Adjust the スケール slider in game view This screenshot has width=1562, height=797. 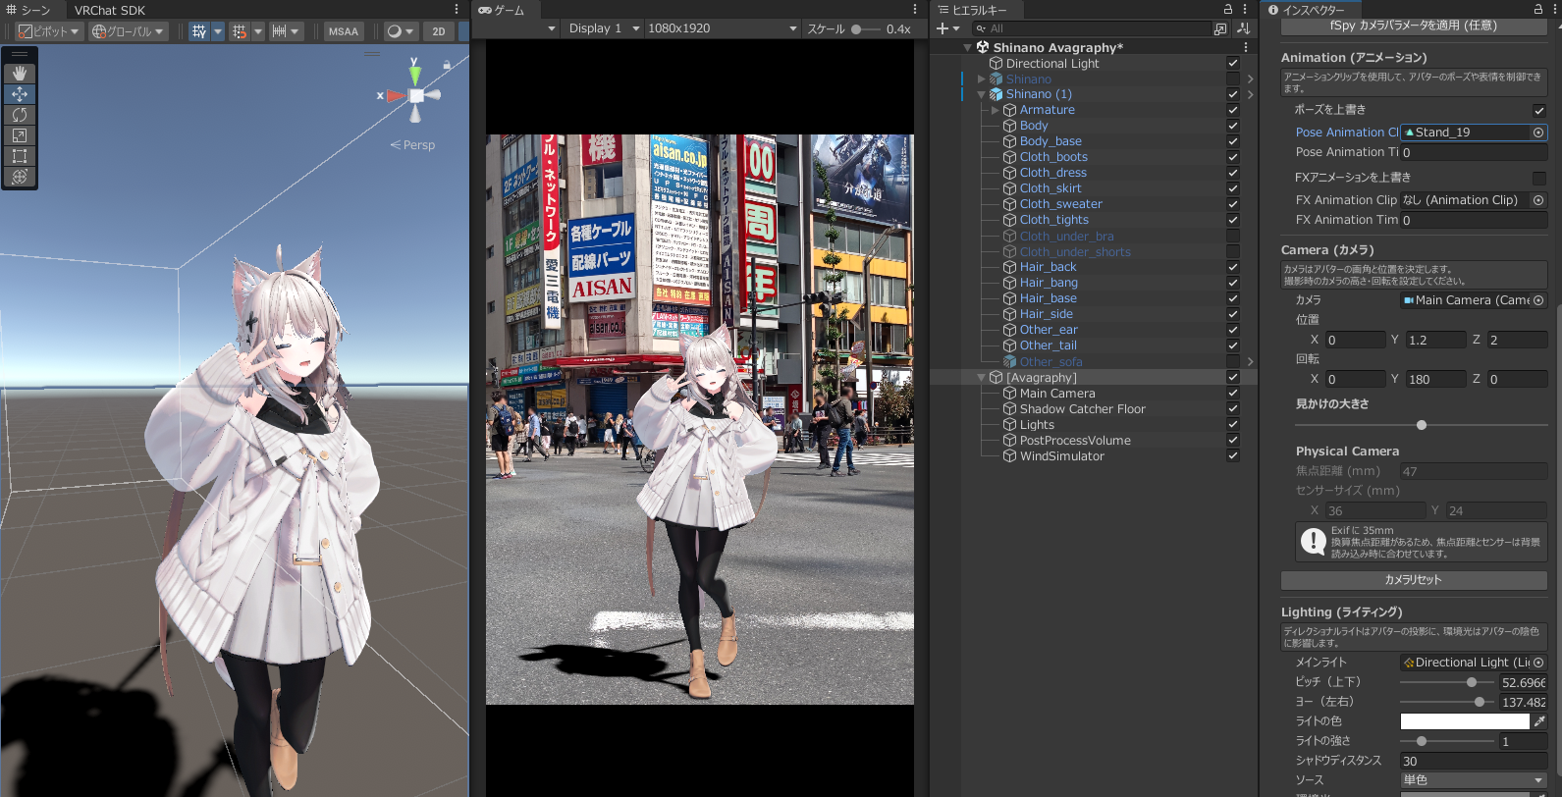coord(867,28)
